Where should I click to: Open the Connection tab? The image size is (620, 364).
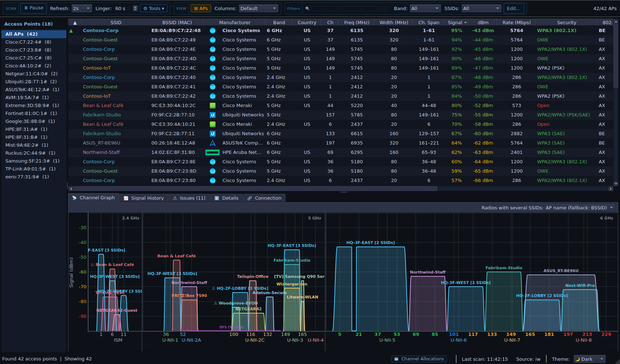coord(264,198)
